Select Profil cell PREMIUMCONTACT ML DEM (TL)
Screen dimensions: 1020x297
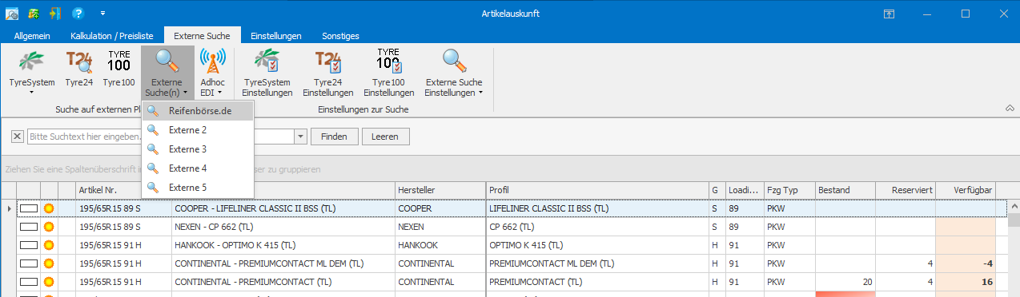[597, 263]
